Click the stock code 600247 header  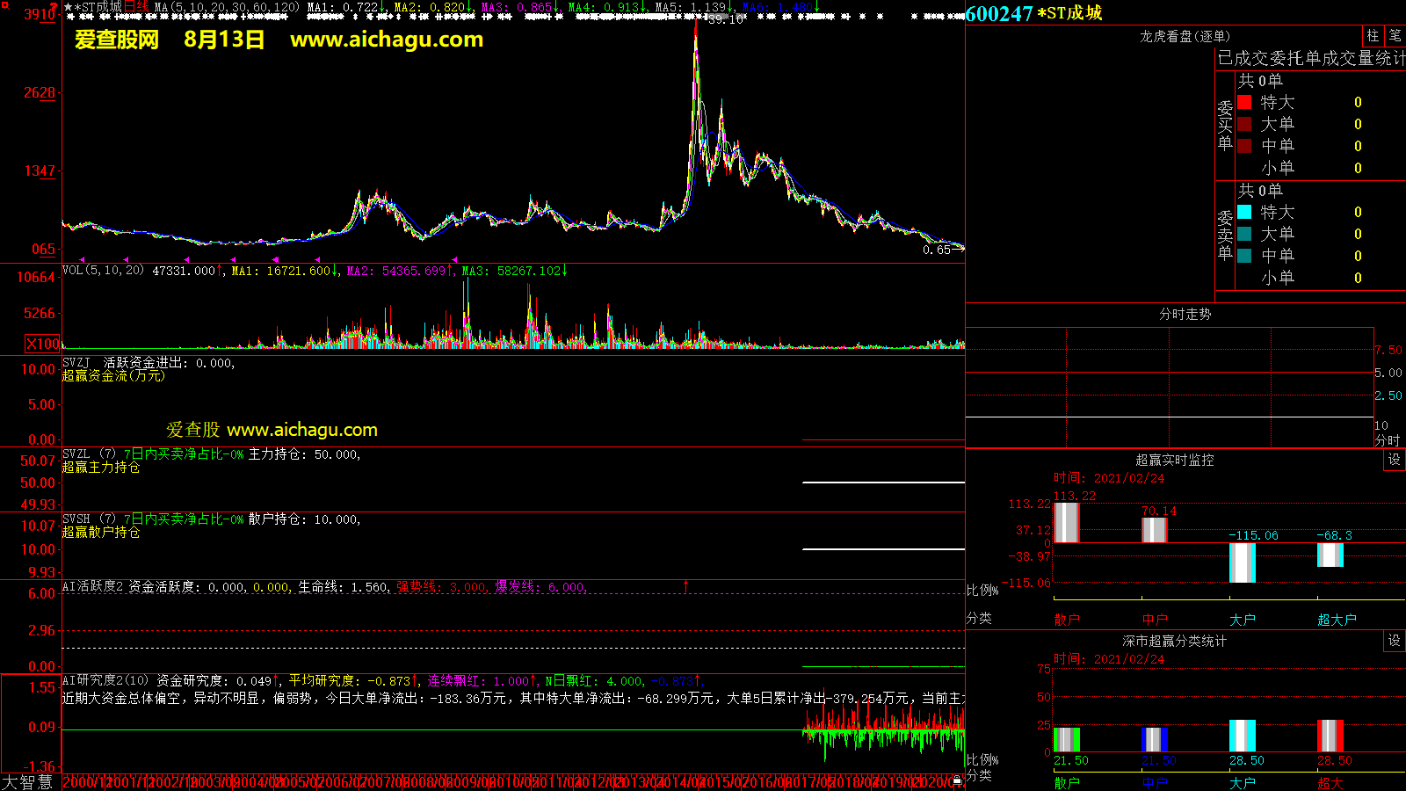point(999,13)
